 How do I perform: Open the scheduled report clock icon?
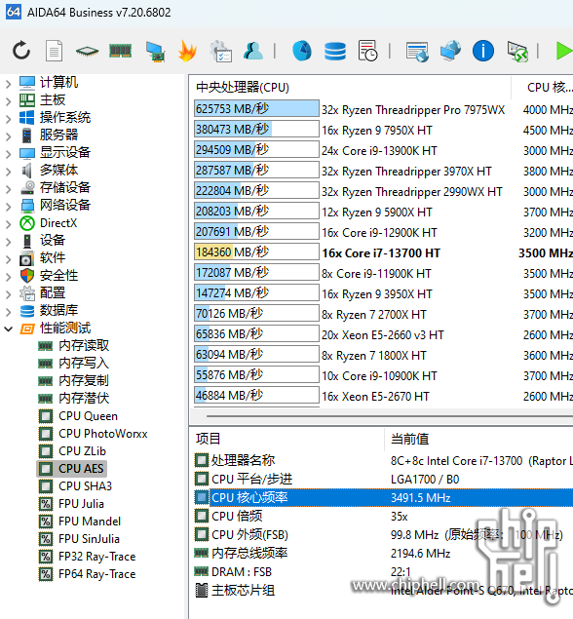(x=367, y=51)
